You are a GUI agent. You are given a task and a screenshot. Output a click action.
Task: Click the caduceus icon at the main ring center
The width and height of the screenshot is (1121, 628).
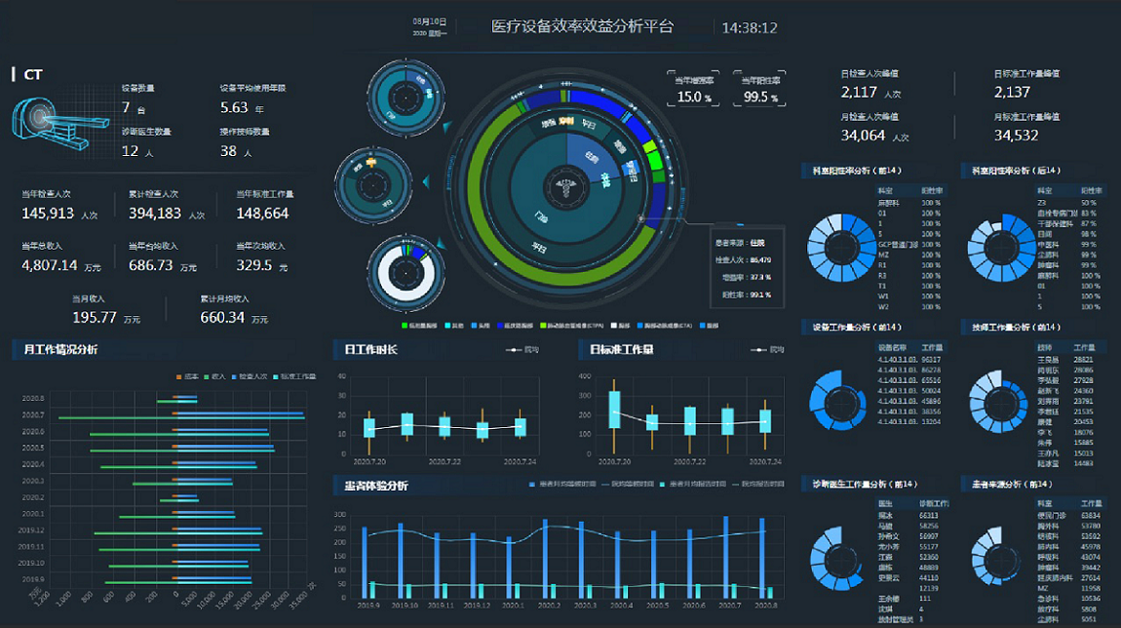click(563, 187)
